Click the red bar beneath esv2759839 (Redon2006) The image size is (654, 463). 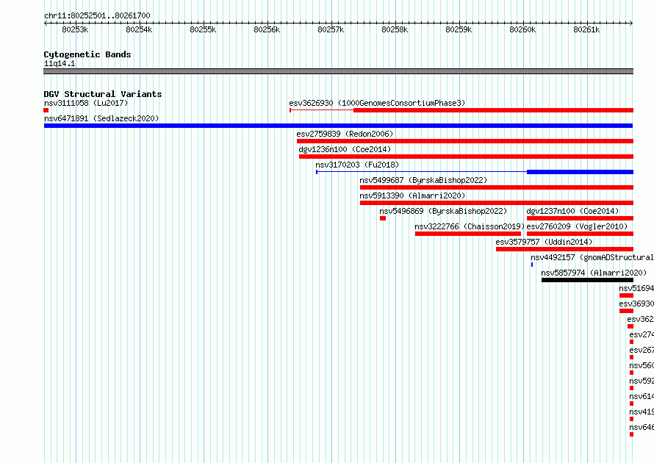click(465, 141)
